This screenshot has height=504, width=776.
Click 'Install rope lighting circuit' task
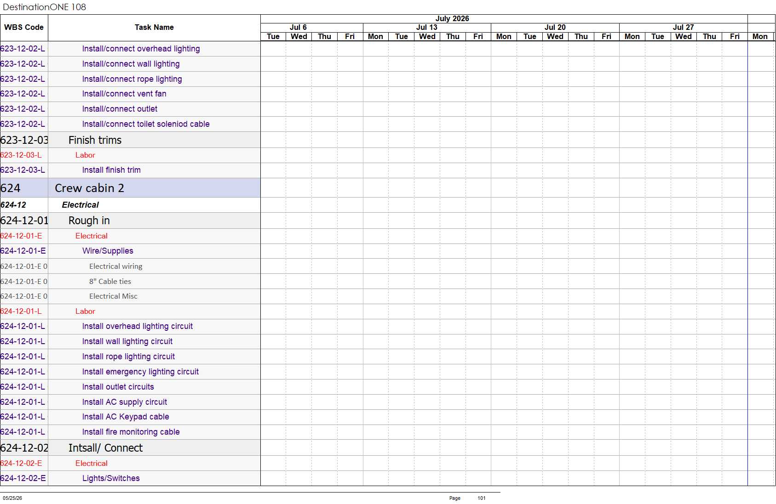(128, 357)
